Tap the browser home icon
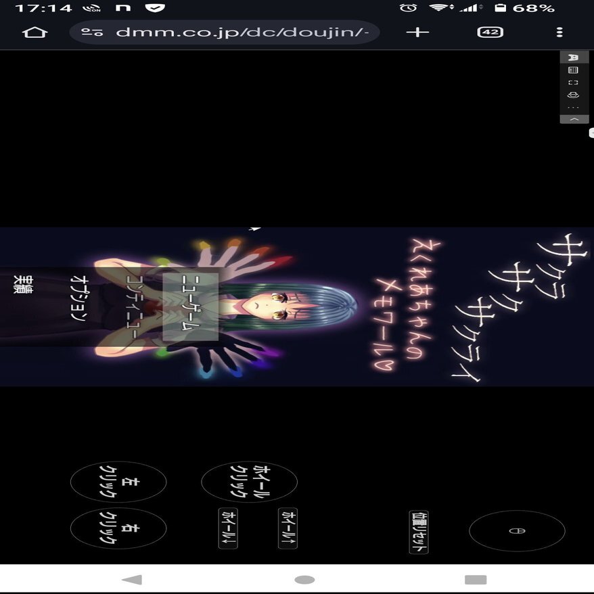The image size is (594, 594). coord(35,32)
